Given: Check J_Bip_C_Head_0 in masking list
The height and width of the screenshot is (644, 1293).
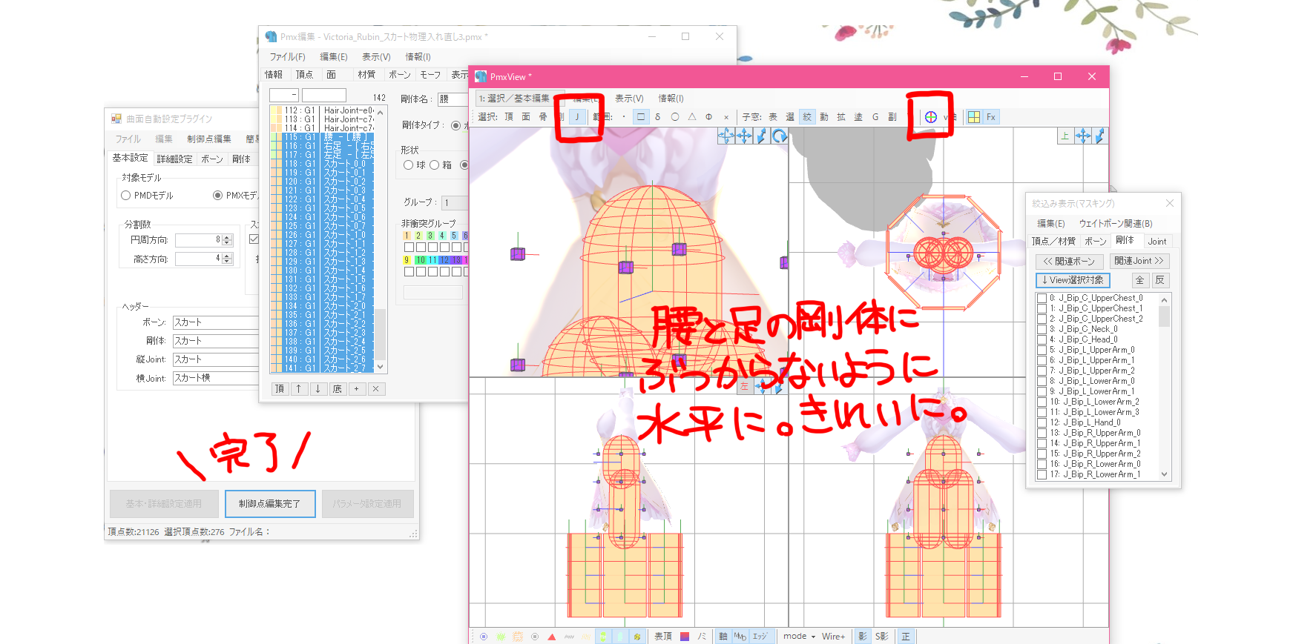Looking at the screenshot, I should [1042, 339].
